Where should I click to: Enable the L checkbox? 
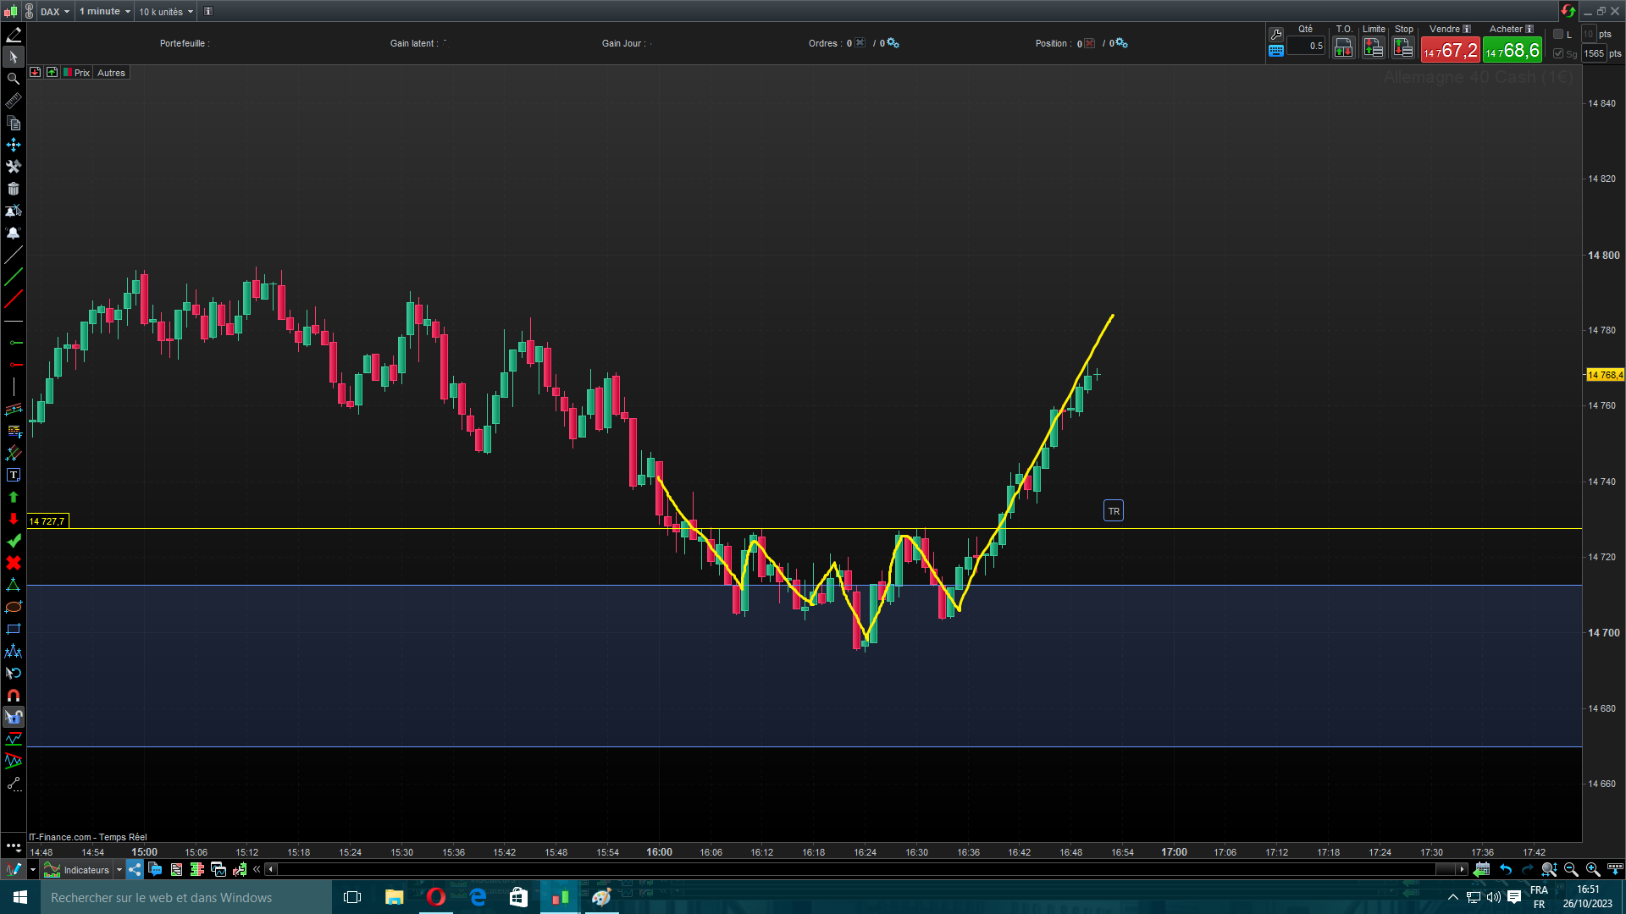coord(1558,35)
